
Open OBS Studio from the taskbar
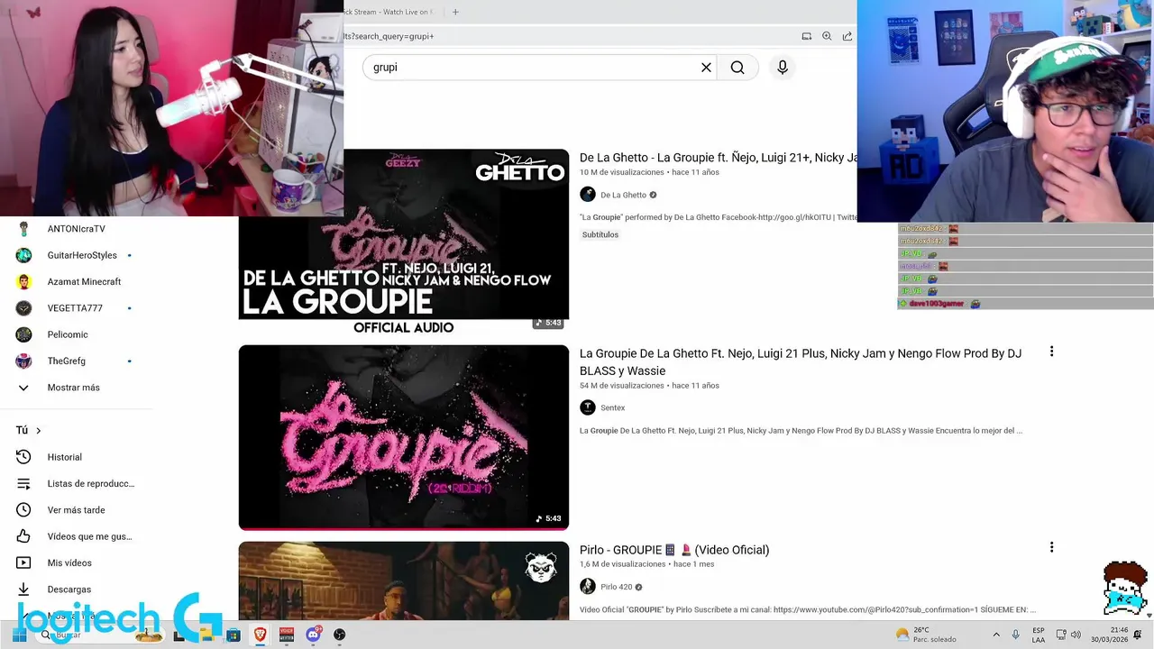pyautogui.click(x=340, y=635)
